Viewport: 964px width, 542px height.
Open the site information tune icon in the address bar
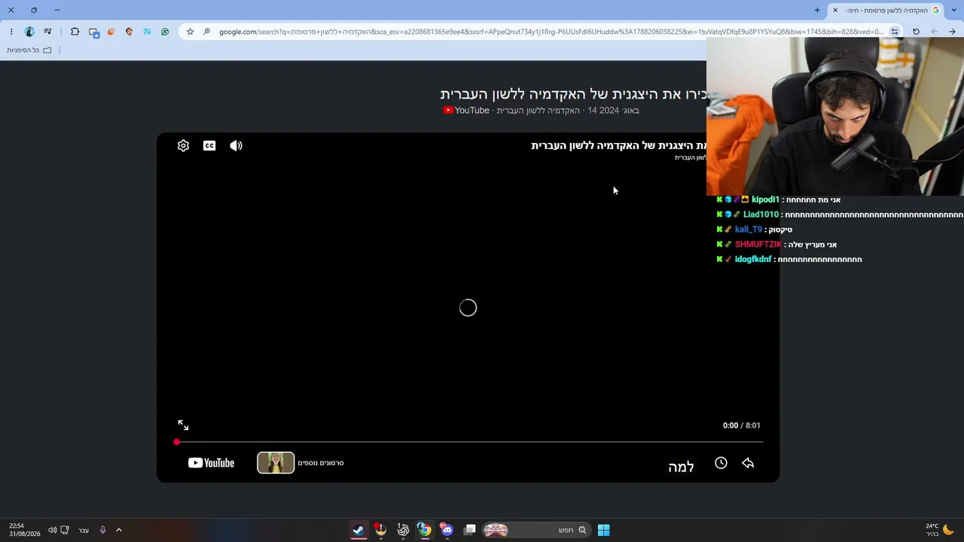click(x=895, y=32)
